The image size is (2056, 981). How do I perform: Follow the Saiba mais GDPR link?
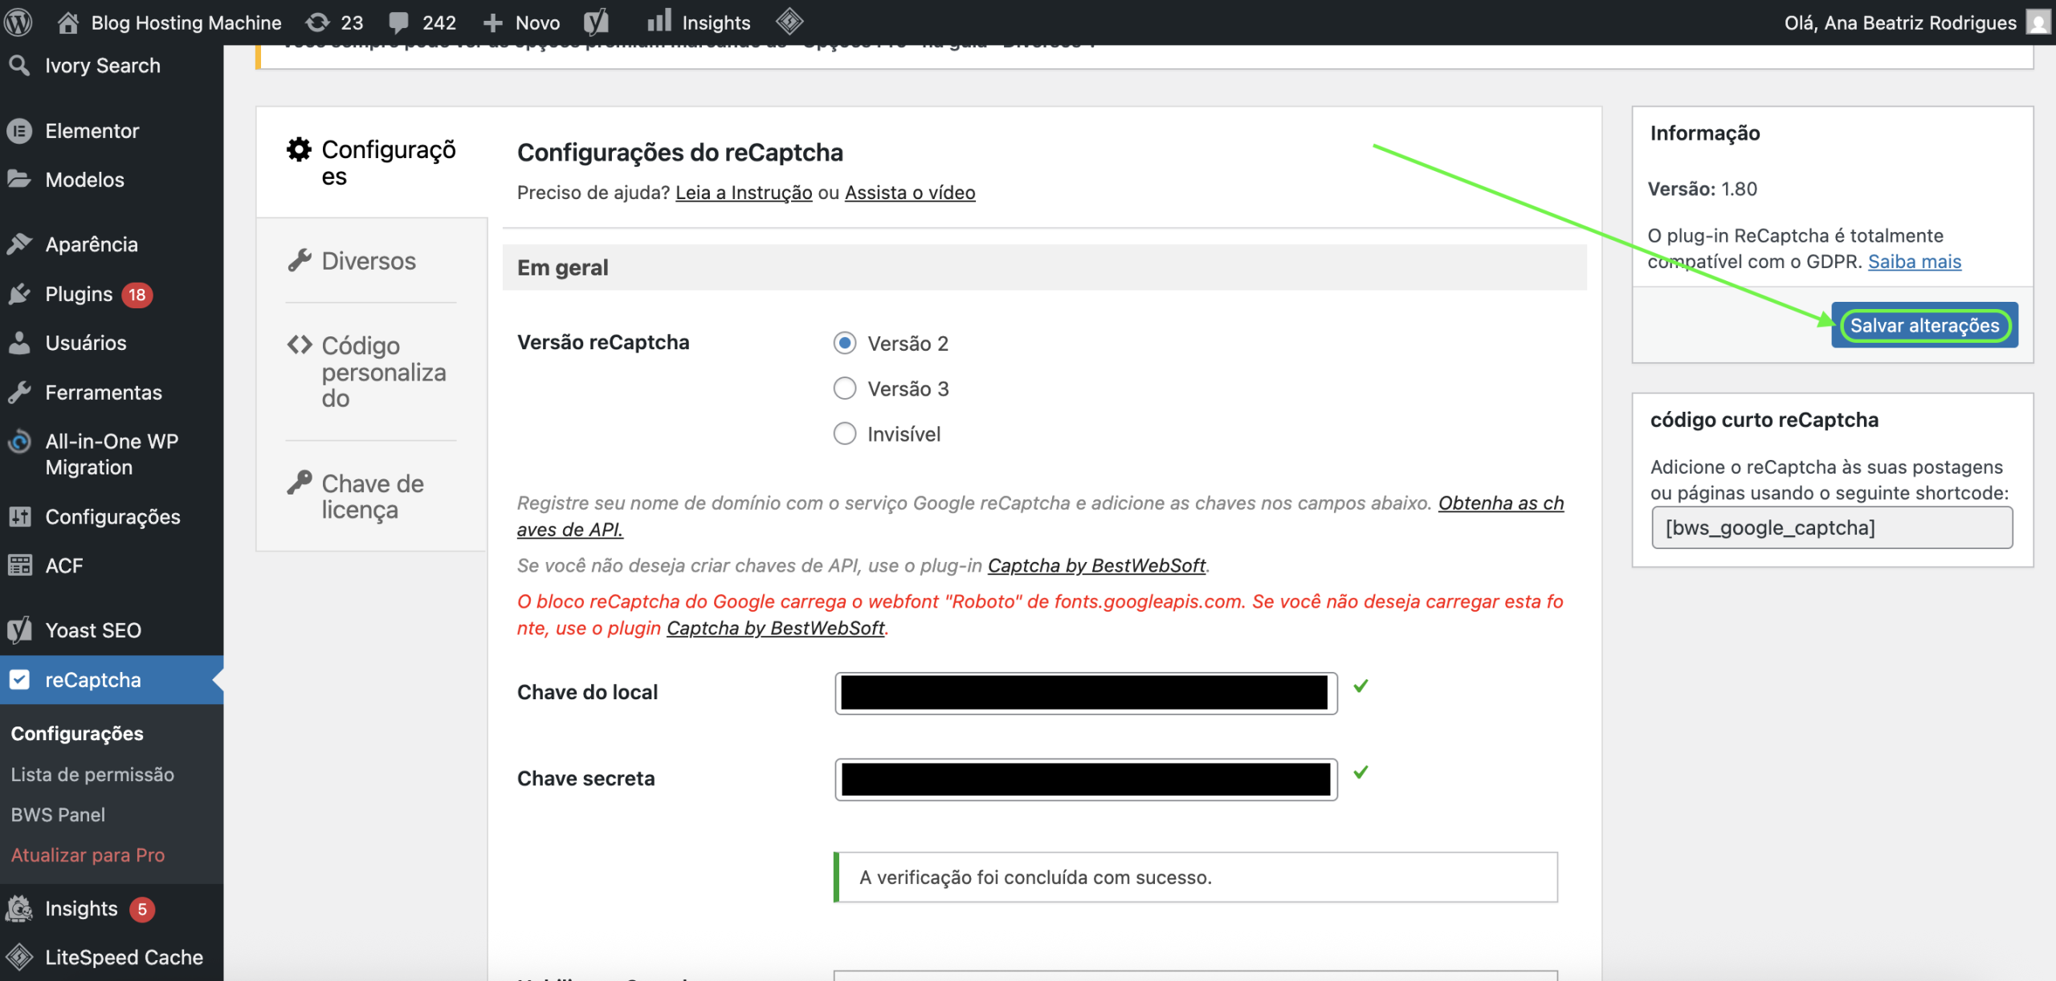click(x=1915, y=262)
